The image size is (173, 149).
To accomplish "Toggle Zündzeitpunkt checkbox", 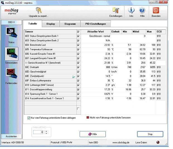I will coord(78,76).
